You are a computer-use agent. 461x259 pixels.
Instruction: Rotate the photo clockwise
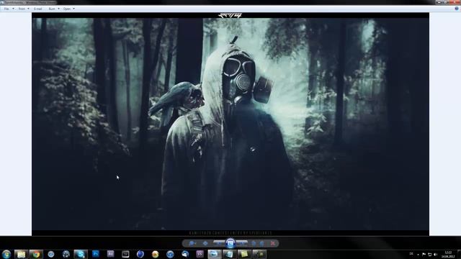[x=261, y=243]
